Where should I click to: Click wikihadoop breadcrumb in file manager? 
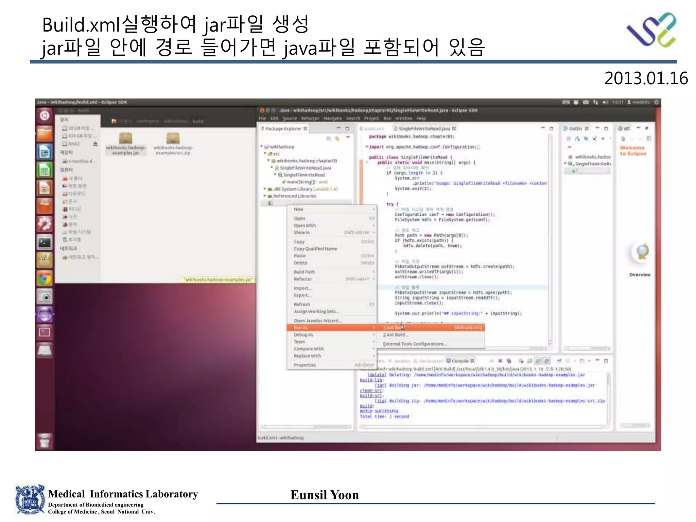tap(175, 121)
